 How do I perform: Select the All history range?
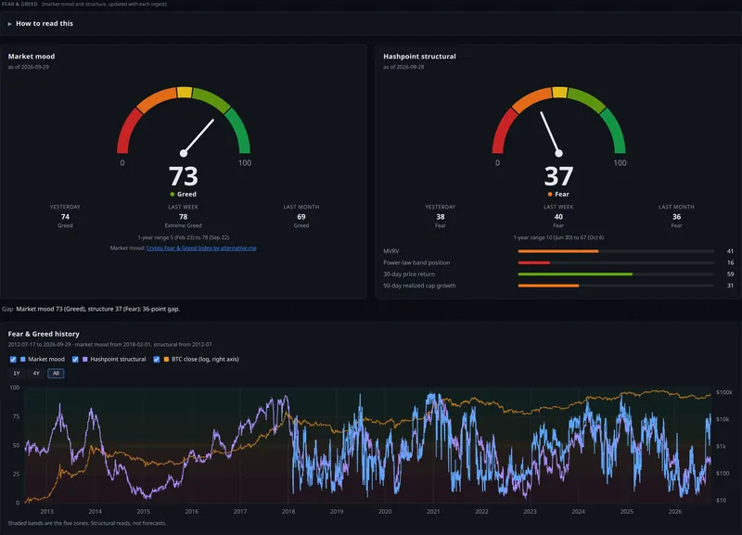point(56,374)
